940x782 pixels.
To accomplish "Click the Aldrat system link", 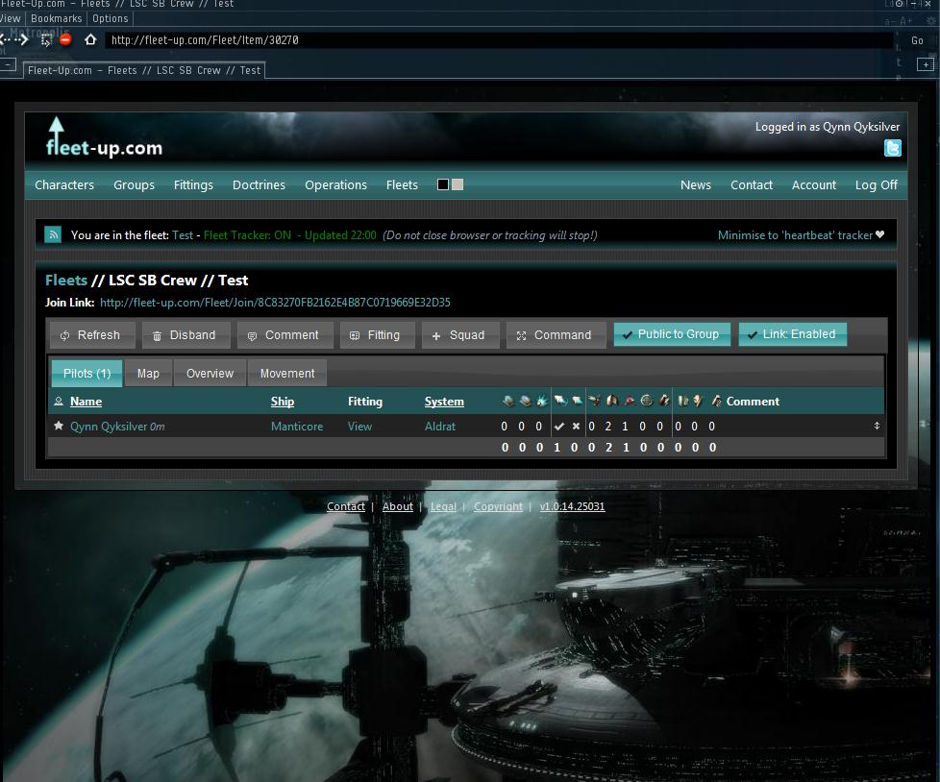I will [440, 426].
